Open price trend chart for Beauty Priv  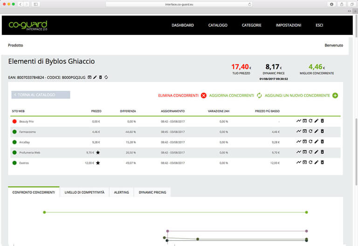click(299, 121)
